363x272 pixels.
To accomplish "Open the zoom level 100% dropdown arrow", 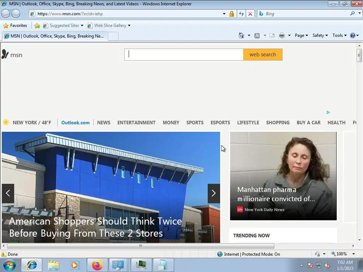I will pyautogui.click(x=353, y=254).
